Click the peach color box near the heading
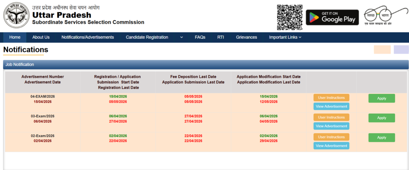409x170 pixels. (382, 50)
